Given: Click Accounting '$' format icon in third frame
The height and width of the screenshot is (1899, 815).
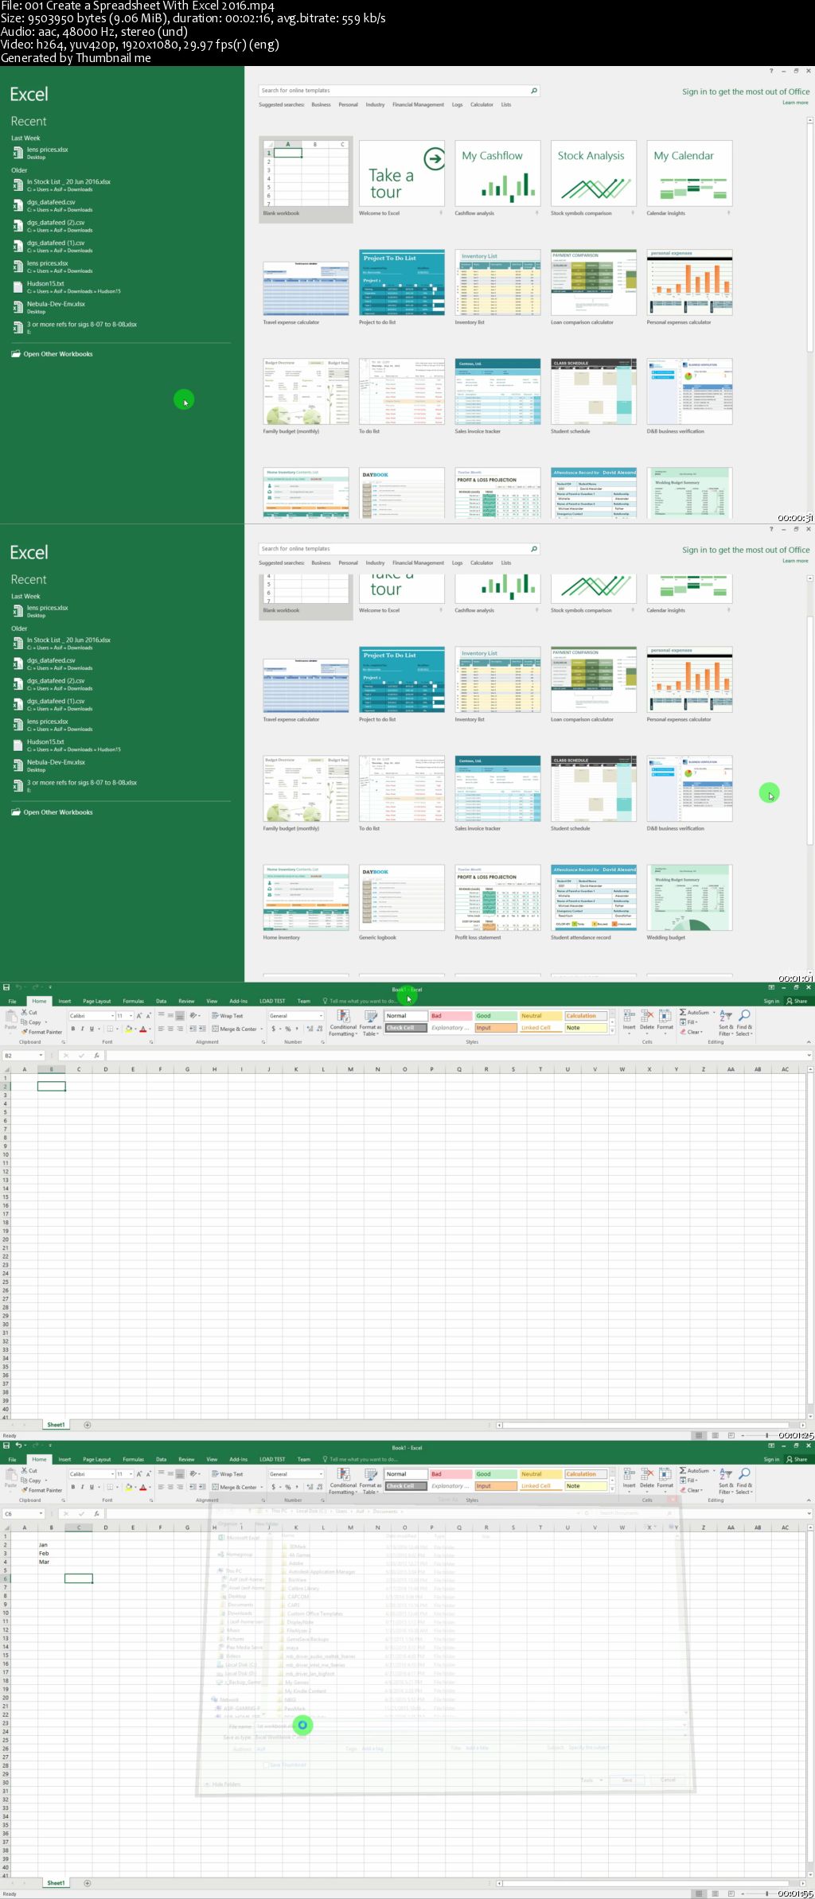Looking at the screenshot, I should tap(274, 1029).
